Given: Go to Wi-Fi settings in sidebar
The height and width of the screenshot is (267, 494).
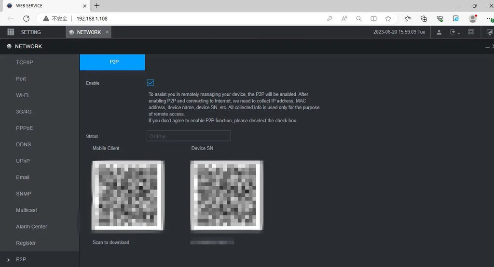Looking at the screenshot, I should tap(22, 95).
